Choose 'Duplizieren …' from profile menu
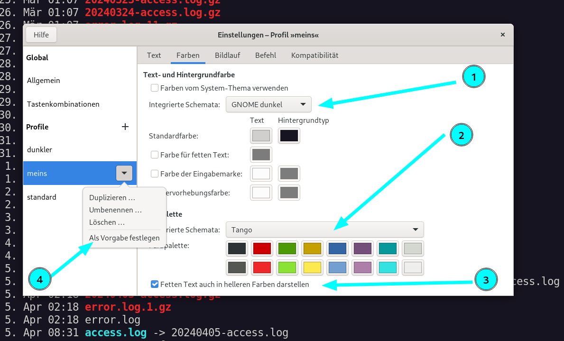This screenshot has height=341, width=564. coord(112,197)
